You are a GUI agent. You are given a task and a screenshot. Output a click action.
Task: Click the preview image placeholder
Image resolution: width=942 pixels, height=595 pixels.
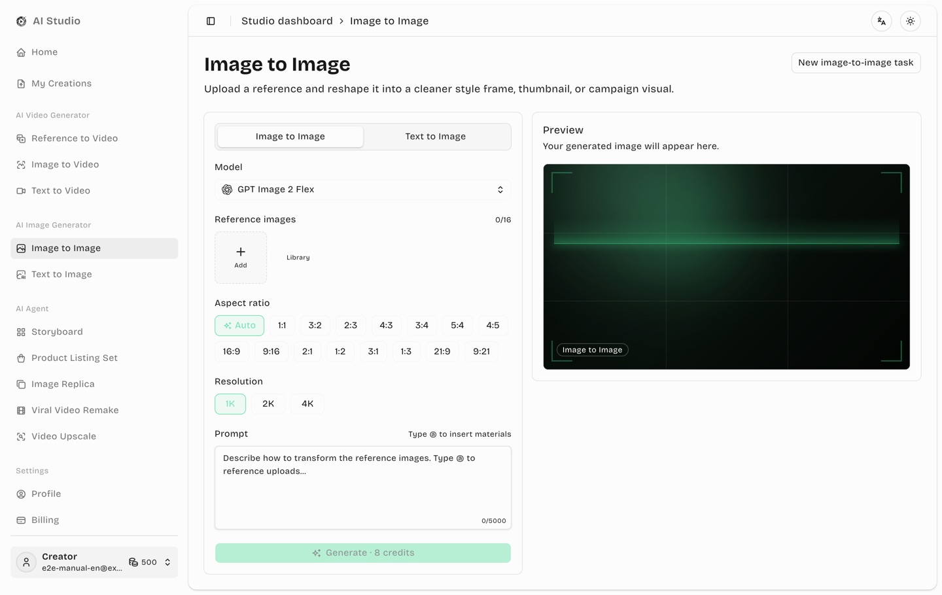726,267
